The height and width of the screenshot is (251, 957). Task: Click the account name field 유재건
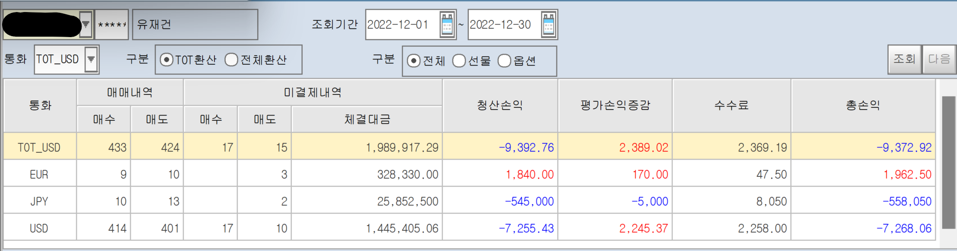click(x=195, y=25)
